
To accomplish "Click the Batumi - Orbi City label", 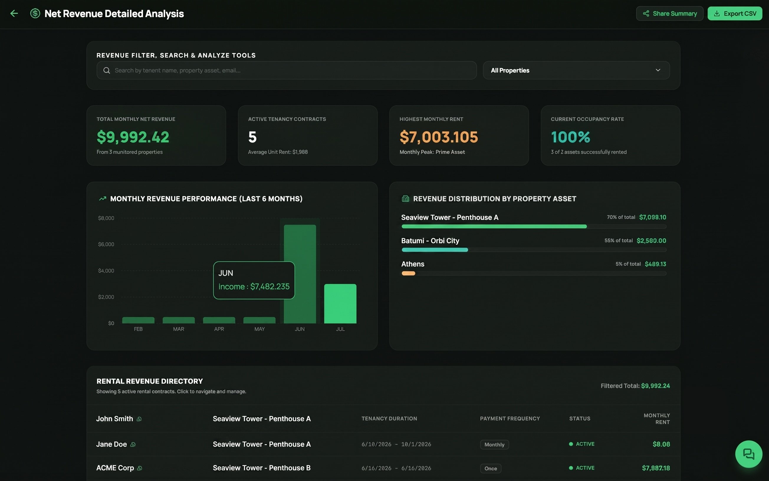I will [x=430, y=241].
